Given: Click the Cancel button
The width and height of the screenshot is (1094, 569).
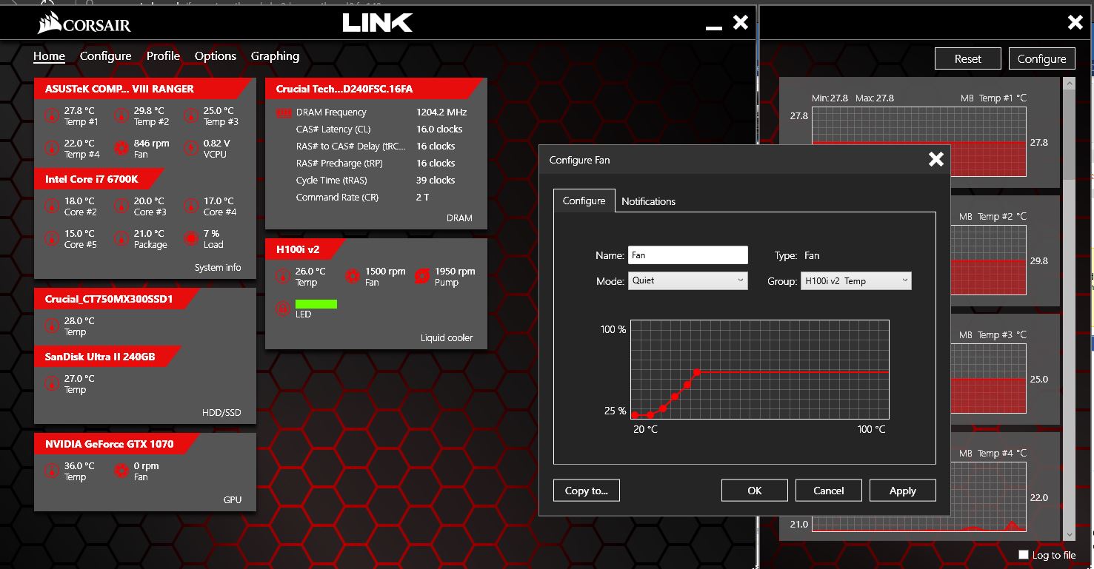Looking at the screenshot, I should point(829,491).
